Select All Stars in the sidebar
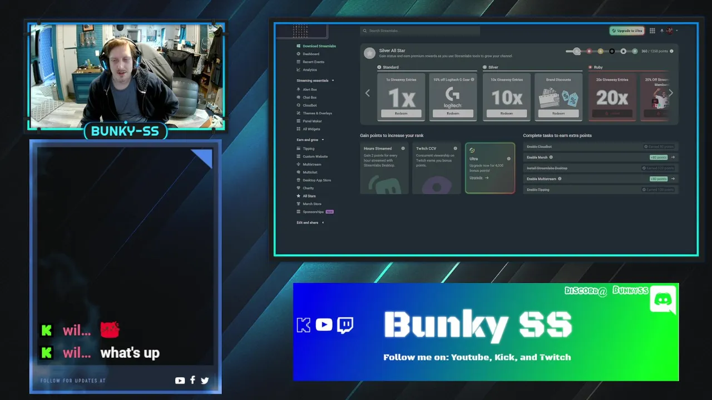 pyautogui.click(x=306, y=196)
